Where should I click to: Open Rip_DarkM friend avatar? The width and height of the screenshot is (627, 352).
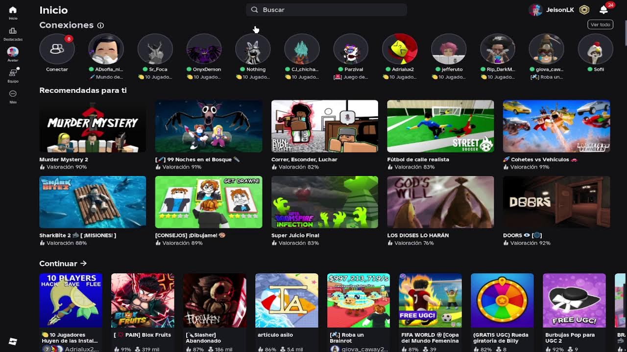point(498,49)
